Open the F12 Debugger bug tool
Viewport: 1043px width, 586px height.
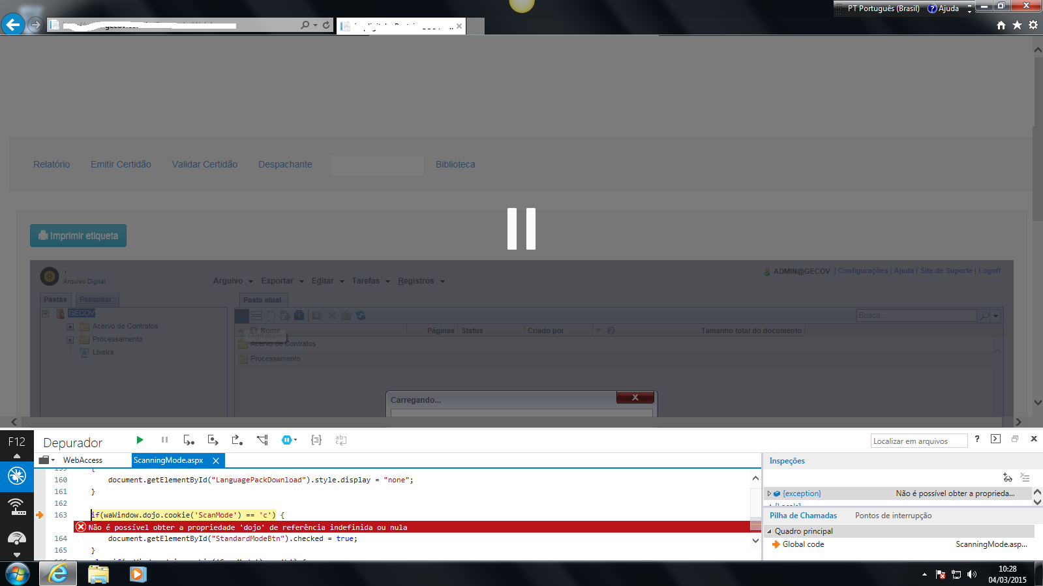(x=17, y=476)
